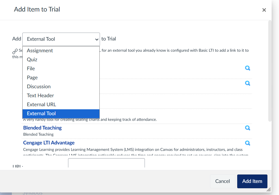
Task: Pick "Text Header" as the item type
Action: coord(40,95)
